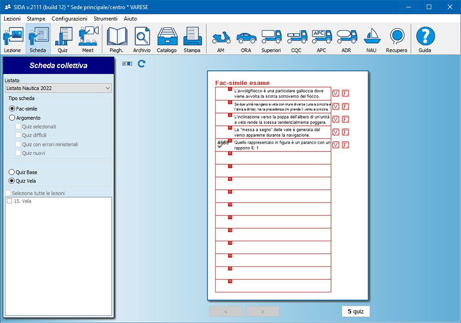Mark first question as V (true)

[336, 93]
